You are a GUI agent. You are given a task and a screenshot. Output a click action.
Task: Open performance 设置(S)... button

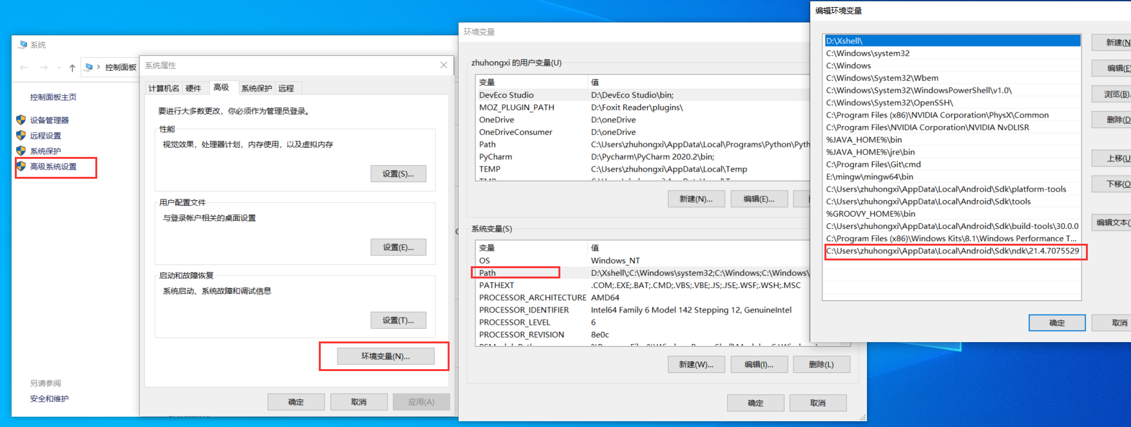(x=398, y=174)
